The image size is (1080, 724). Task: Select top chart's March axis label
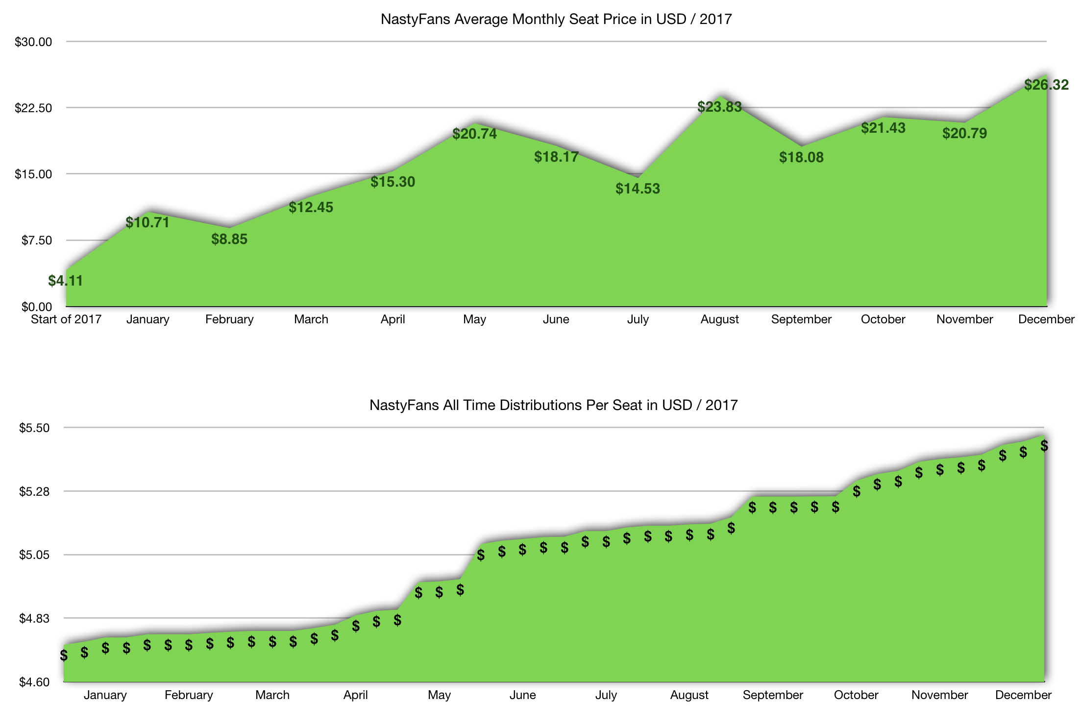pyautogui.click(x=311, y=319)
